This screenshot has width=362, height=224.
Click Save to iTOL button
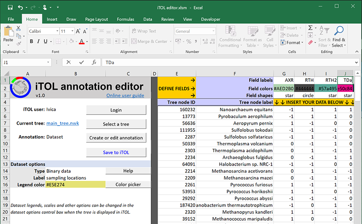click(116, 153)
